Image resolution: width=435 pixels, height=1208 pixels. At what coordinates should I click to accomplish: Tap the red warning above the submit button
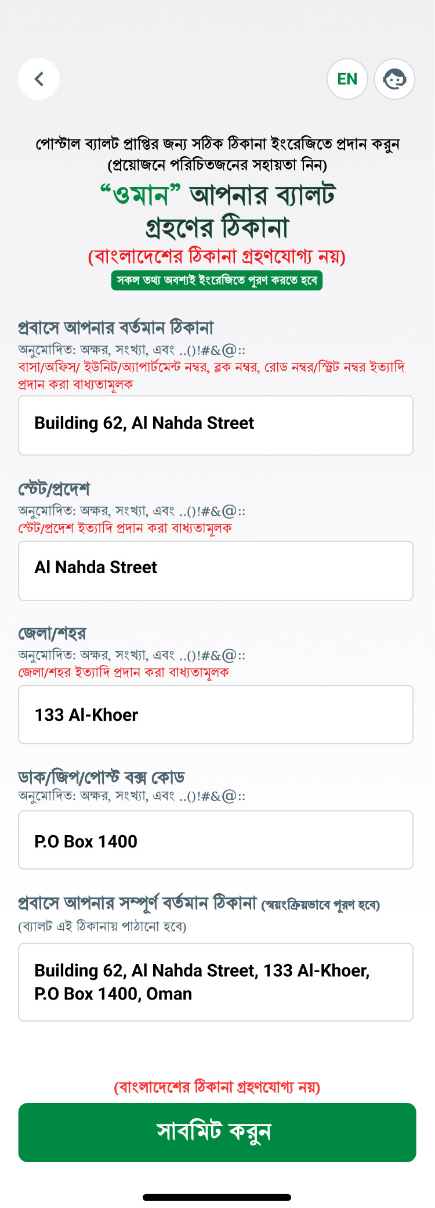point(217,1087)
